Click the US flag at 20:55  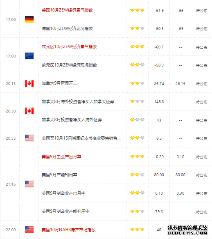(x=29, y=138)
